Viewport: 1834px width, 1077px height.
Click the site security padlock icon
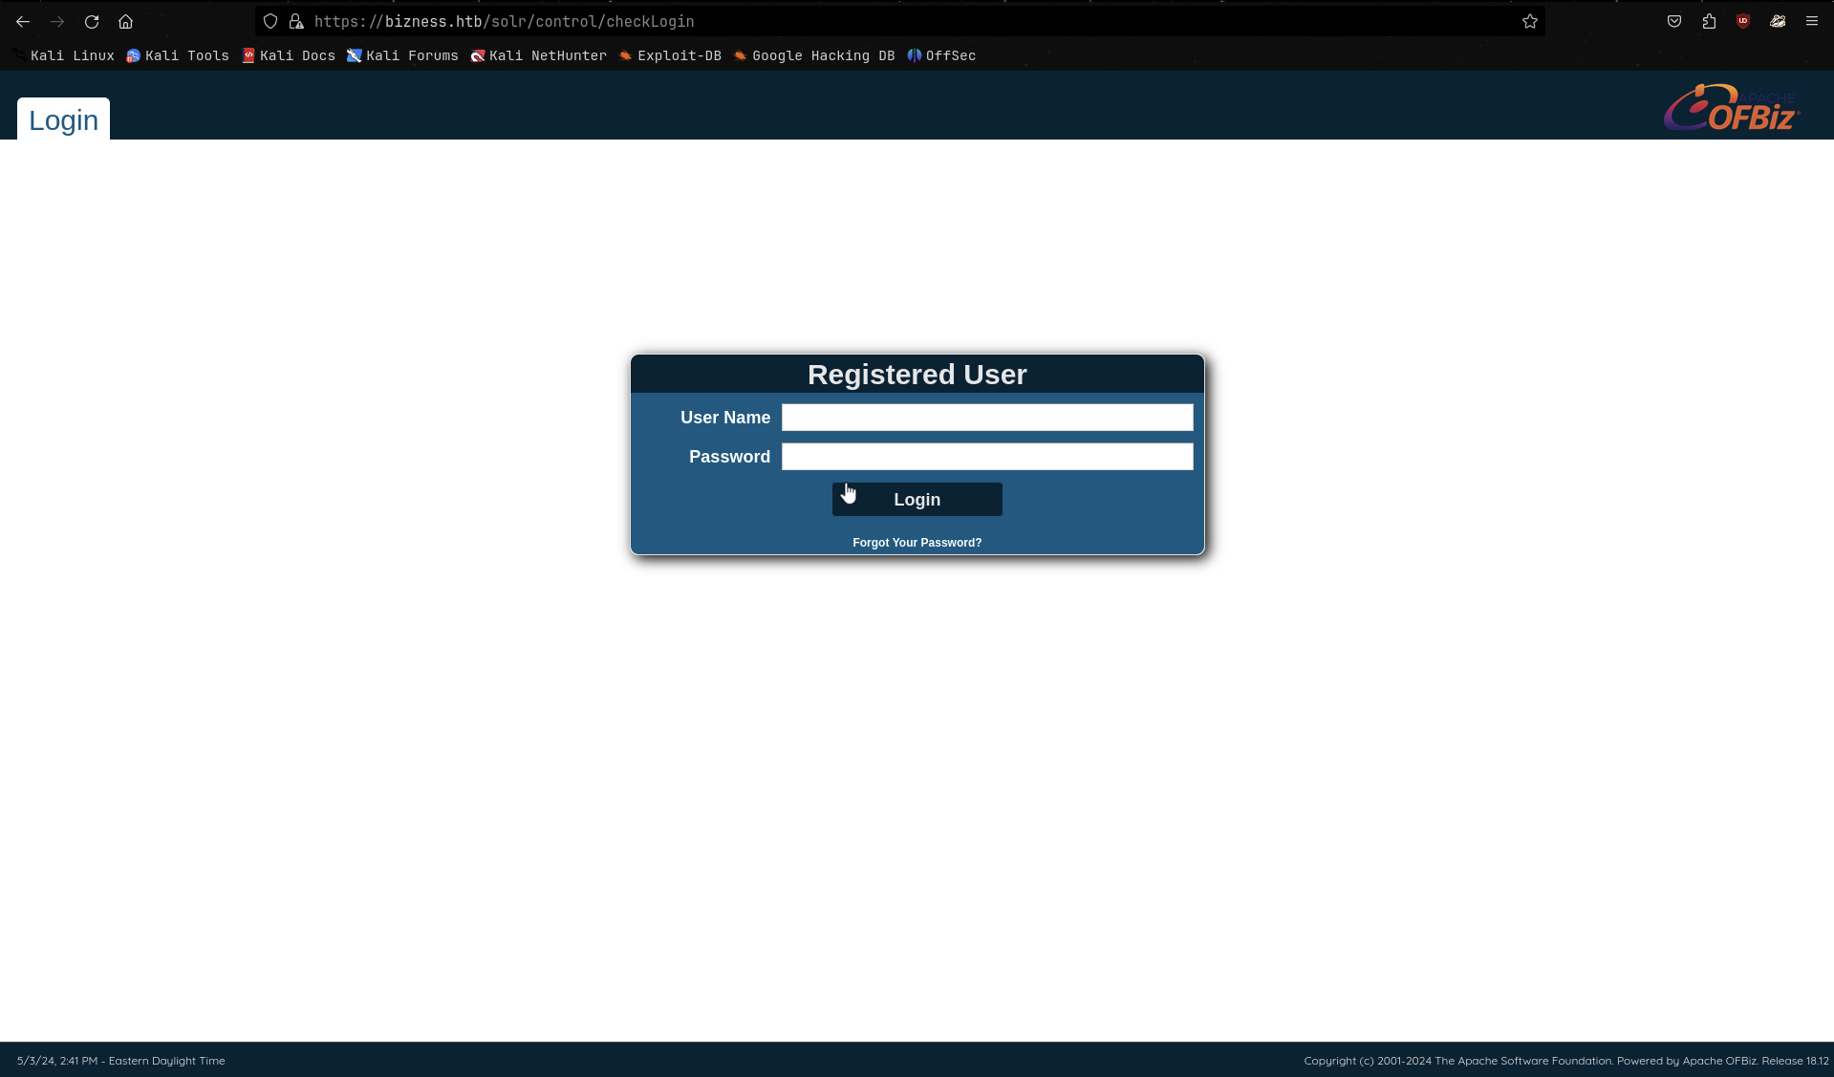(x=296, y=21)
